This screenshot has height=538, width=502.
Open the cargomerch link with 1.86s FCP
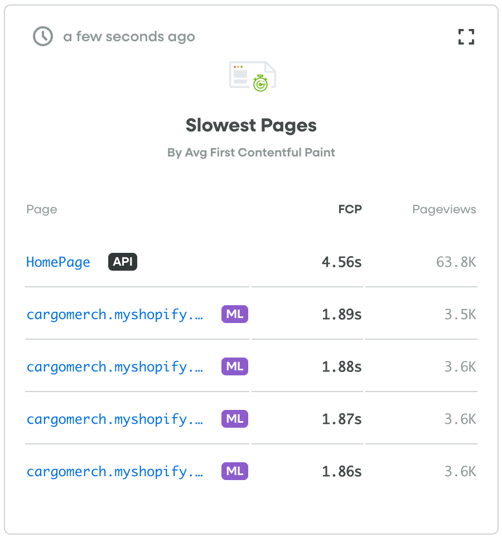click(115, 471)
